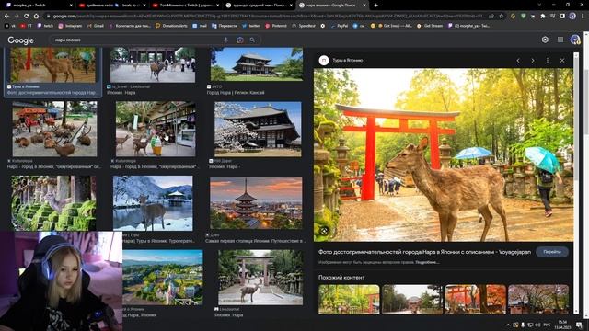Start voice search with microphone icon
Viewport: 589px width, 331px height.
coord(225,40)
